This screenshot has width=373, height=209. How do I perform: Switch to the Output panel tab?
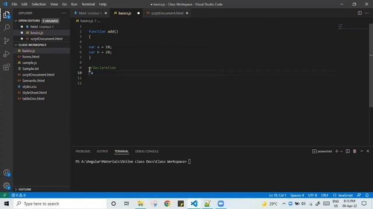click(x=103, y=151)
